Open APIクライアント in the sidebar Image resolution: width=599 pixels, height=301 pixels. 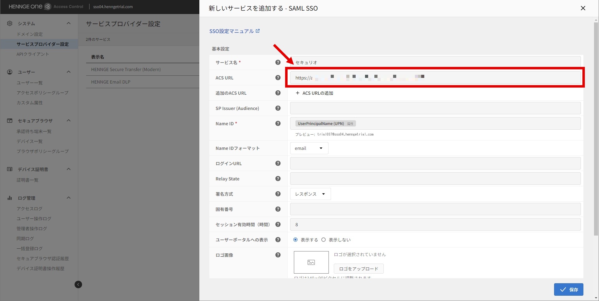pos(33,54)
